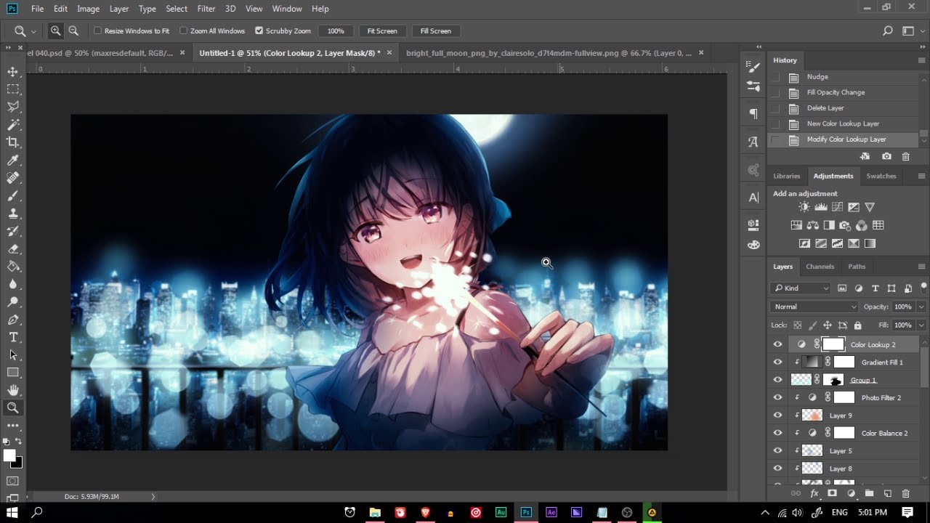Select the Horizontal Type tool
Viewport: 930px width, 523px height.
(13, 337)
